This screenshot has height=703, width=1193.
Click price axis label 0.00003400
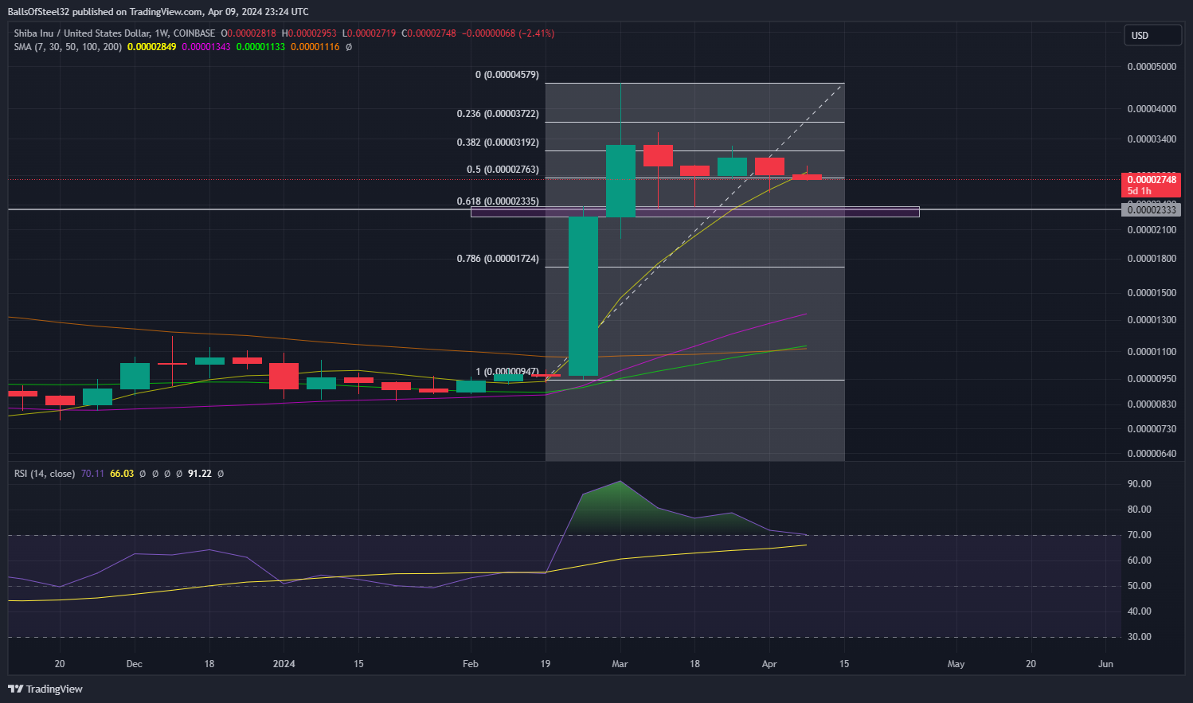(x=1152, y=139)
